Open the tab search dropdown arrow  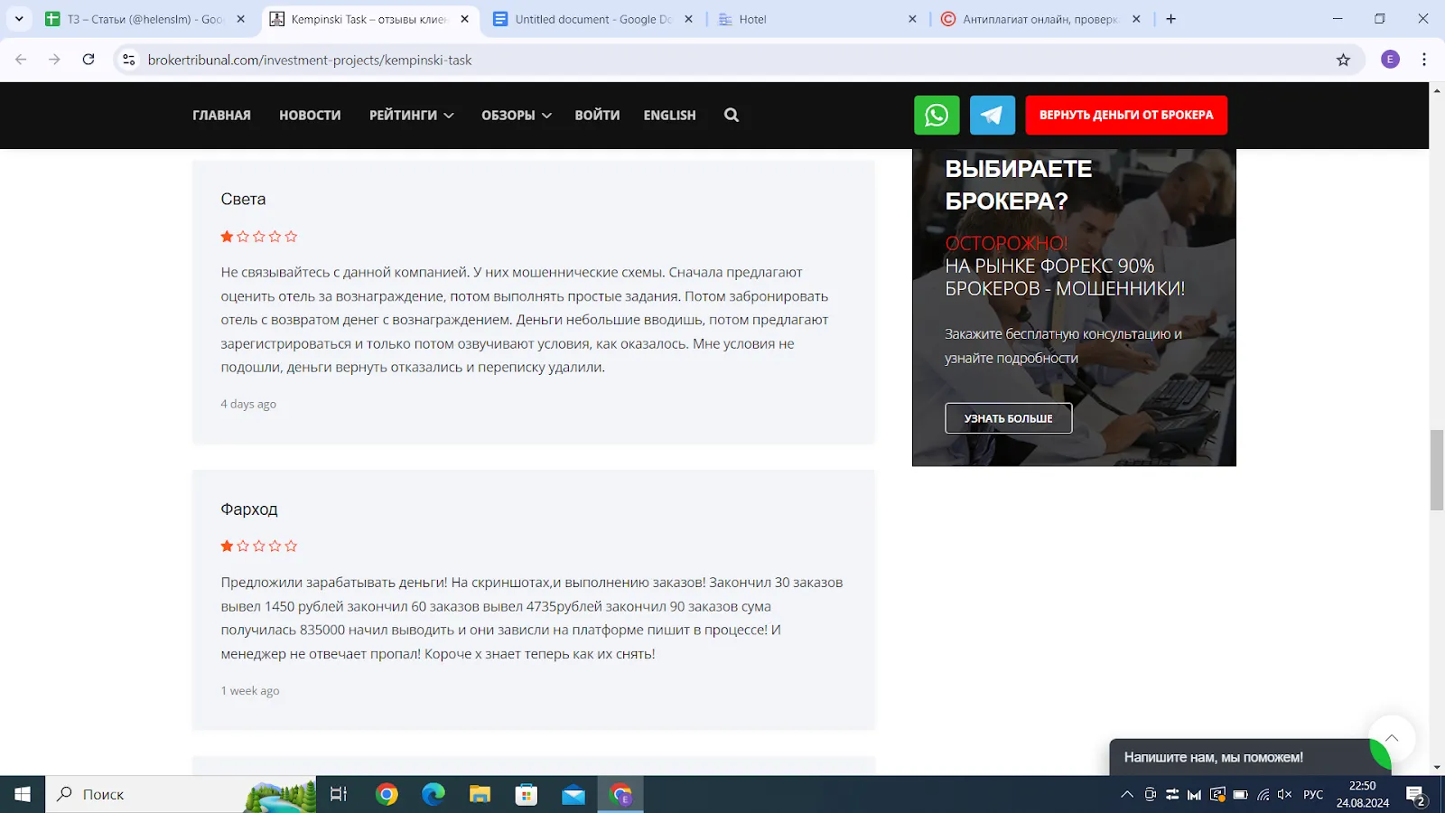coord(19,19)
